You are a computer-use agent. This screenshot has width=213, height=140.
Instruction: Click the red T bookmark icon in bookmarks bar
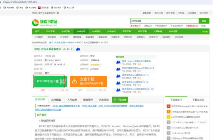pos(39,7)
